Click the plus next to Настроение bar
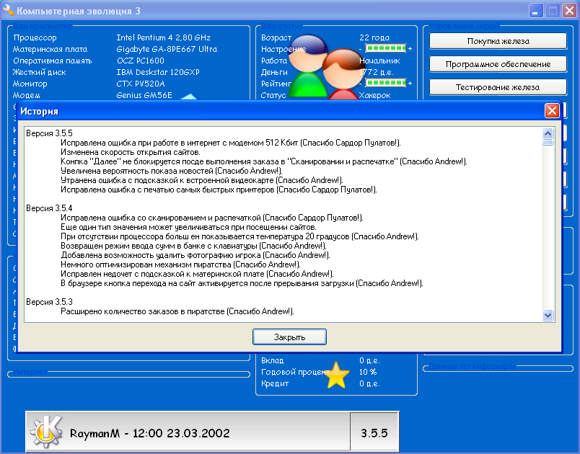Viewport: 580px width, 454px height. [410, 49]
